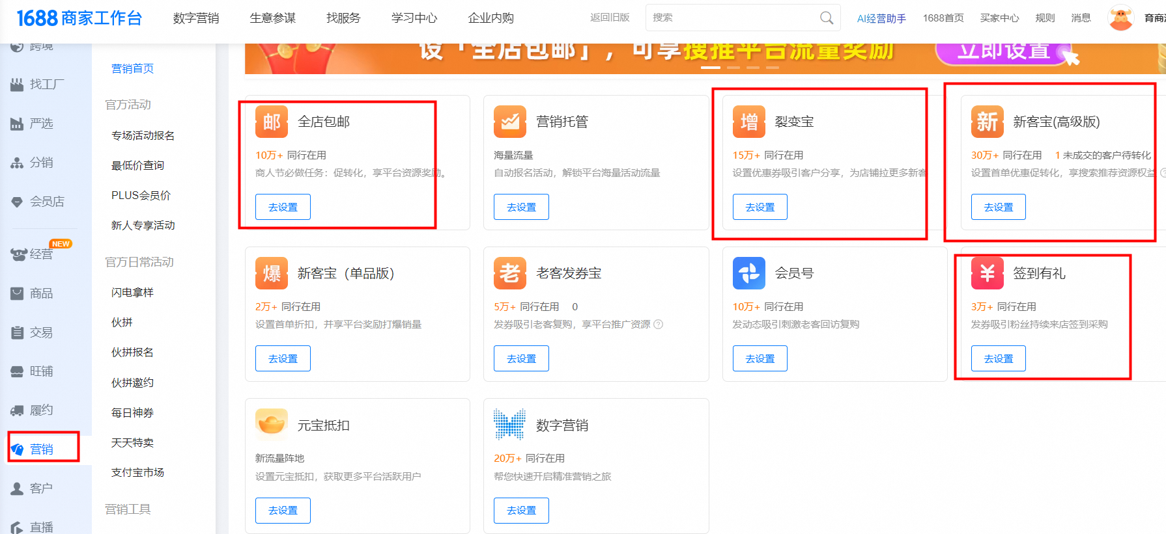Screen dimensions: 1166x534
Task: Open the user avatar at top right
Action: coord(1120,18)
